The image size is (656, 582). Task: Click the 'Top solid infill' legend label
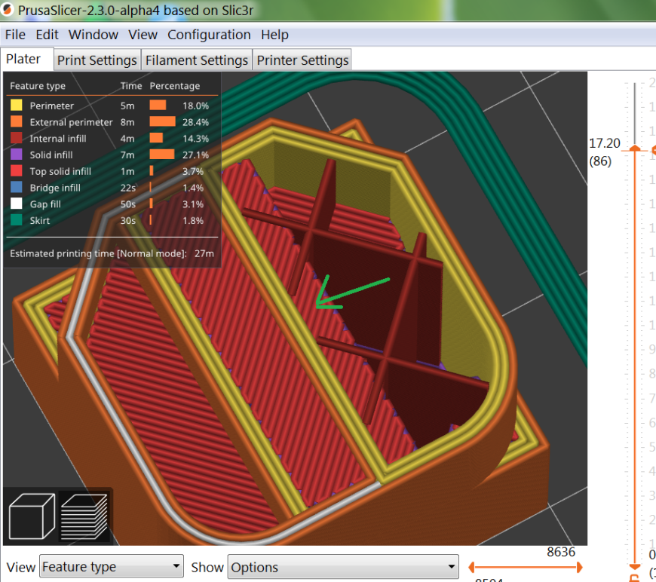pos(60,171)
